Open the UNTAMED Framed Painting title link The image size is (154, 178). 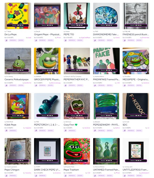(106, 170)
